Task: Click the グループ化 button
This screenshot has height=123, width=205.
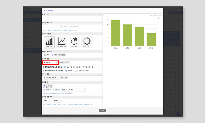Action: click(x=64, y=78)
